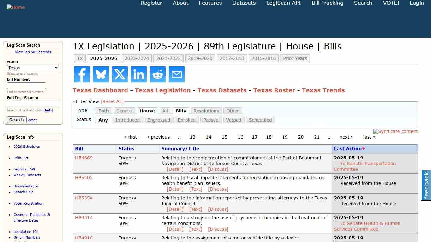Email this page using the envelope icon
The width and height of the screenshot is (431, 242).
coord(176,74)
